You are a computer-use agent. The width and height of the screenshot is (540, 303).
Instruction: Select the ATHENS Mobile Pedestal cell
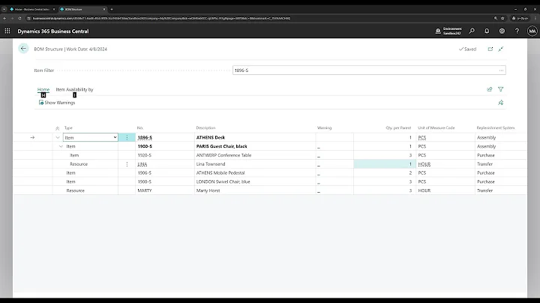point(255,172)
